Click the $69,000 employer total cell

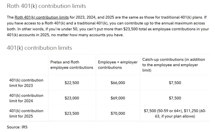pyautogui.click(x=118, y=98)
